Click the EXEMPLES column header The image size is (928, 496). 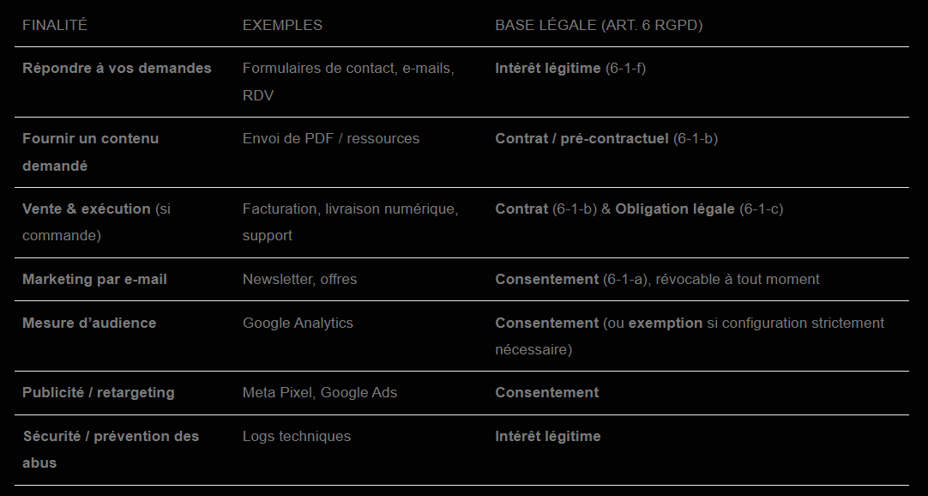point(282,26)
